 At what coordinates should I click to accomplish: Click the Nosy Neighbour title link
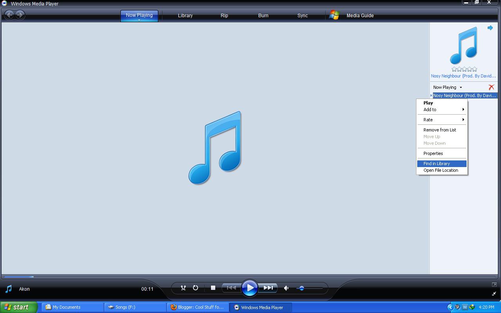463,76
